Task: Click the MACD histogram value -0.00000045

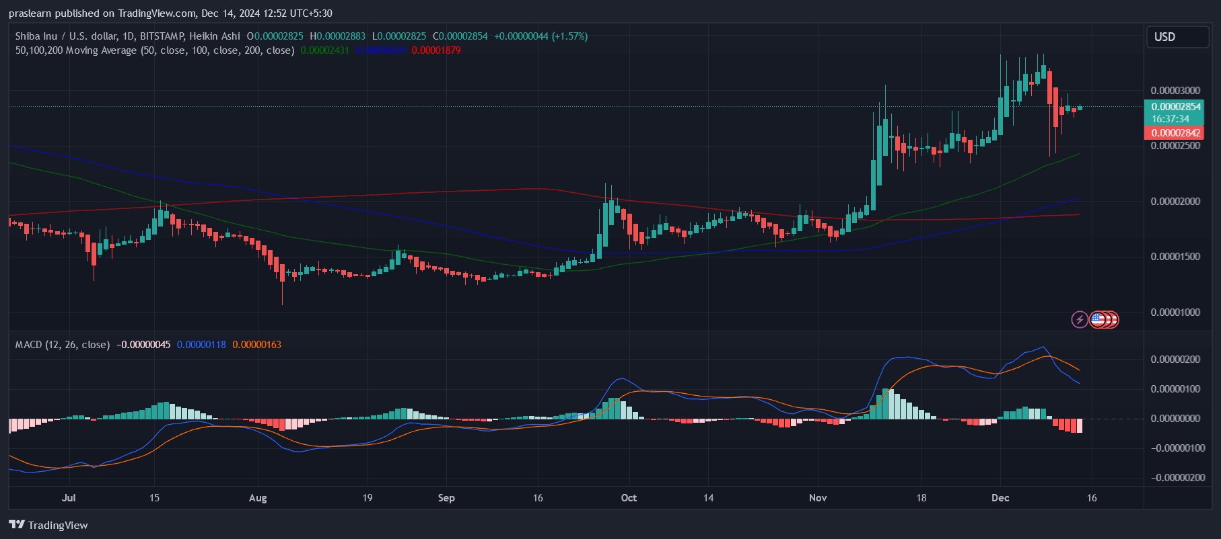Action: coord(143,345)
